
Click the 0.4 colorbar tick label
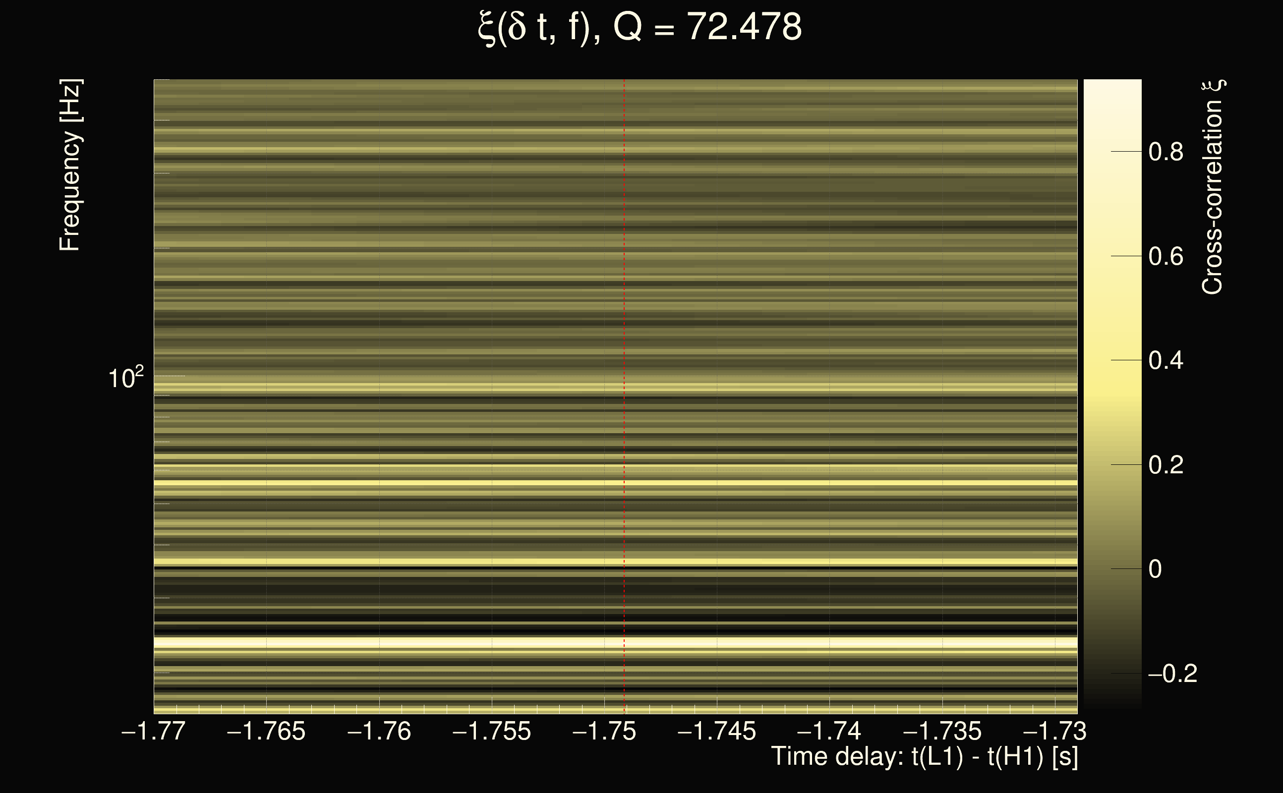1166,361
